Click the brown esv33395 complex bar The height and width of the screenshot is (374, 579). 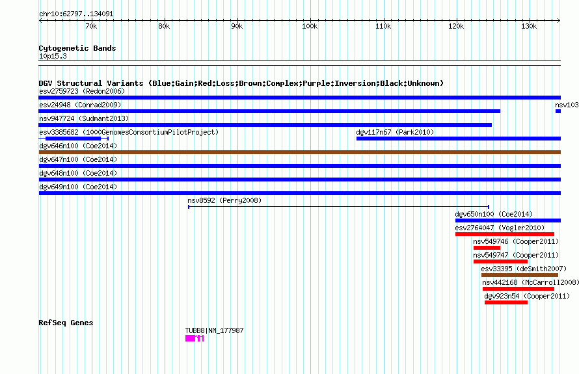pyautogui.click(x=520, y=275)
